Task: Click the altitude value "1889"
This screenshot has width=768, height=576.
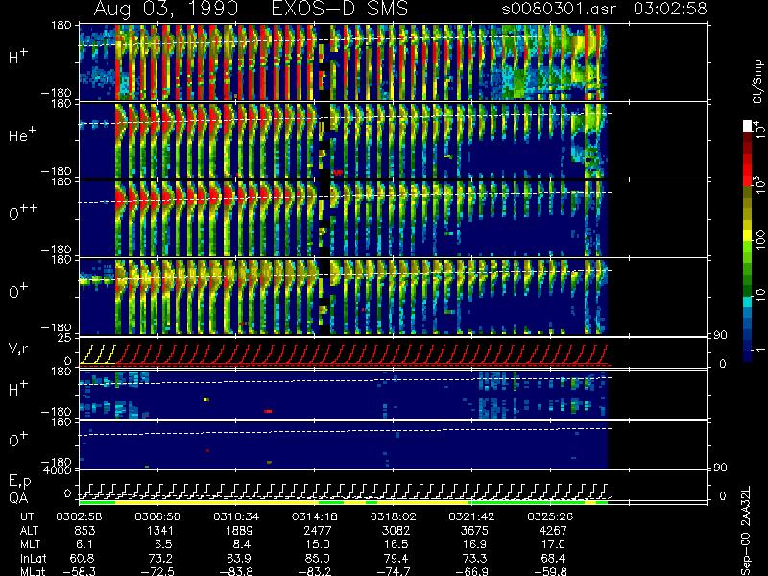Action: pyautogui.click(x=239, y=531)
